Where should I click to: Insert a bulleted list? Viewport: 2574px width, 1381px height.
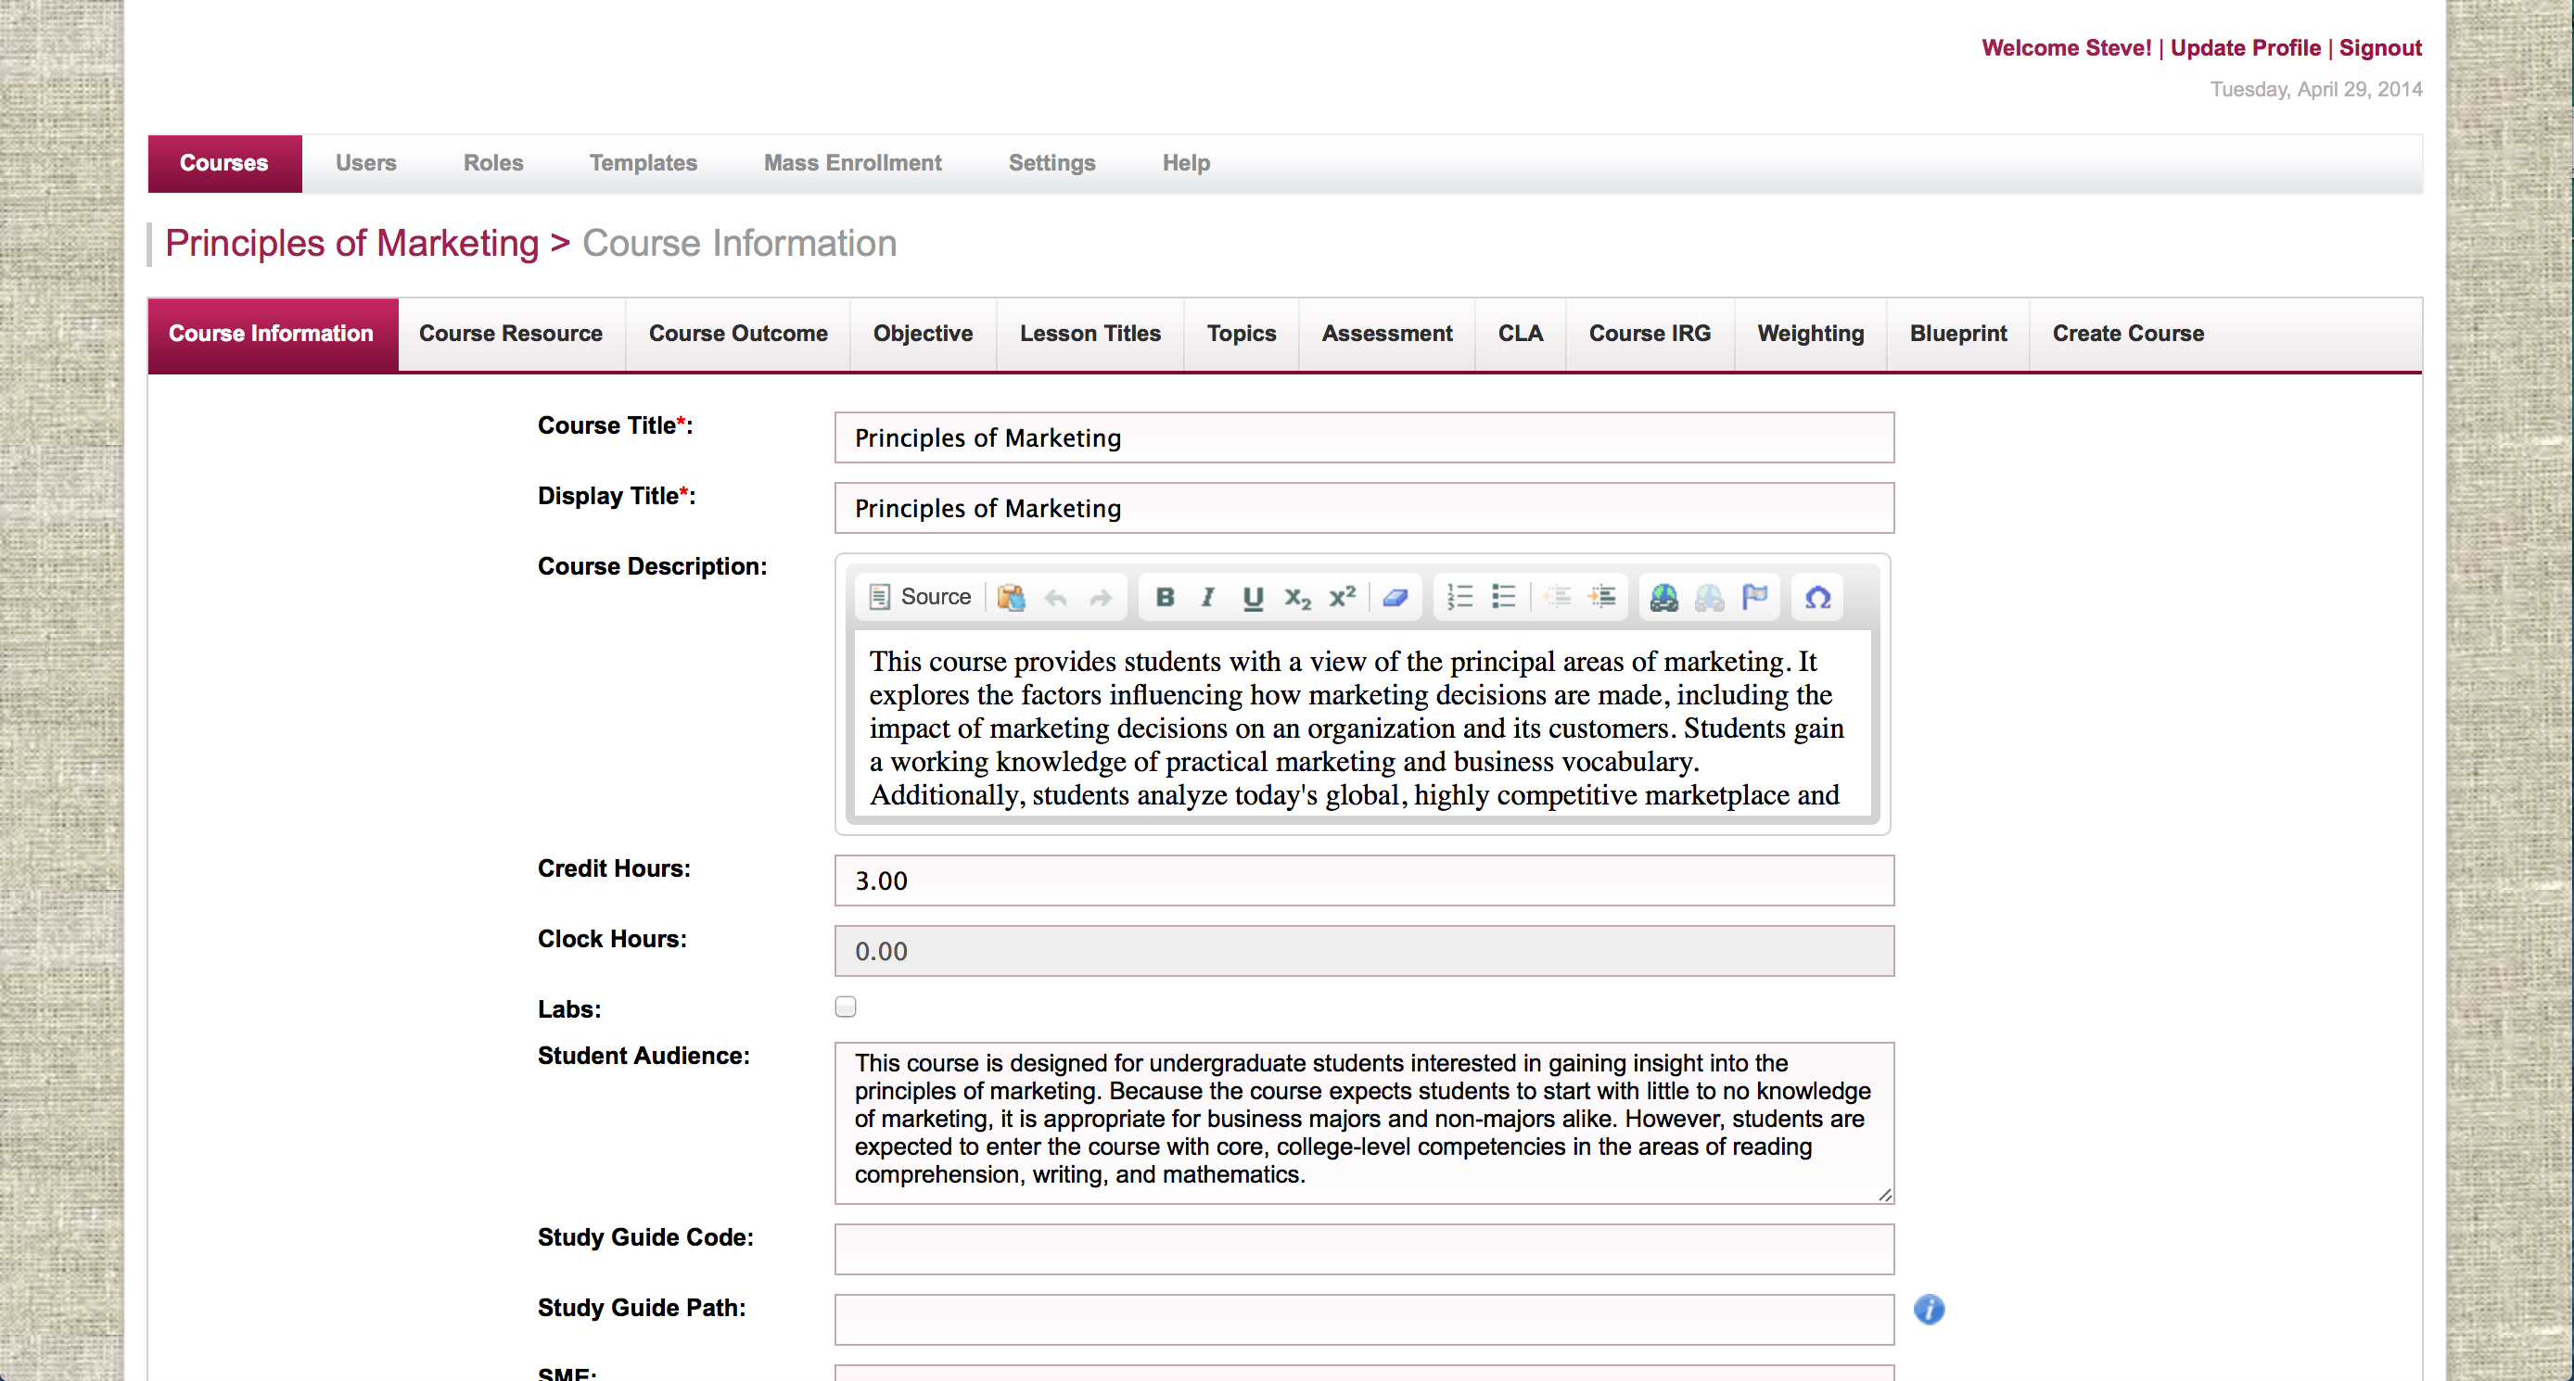[x=1504, y=597]
